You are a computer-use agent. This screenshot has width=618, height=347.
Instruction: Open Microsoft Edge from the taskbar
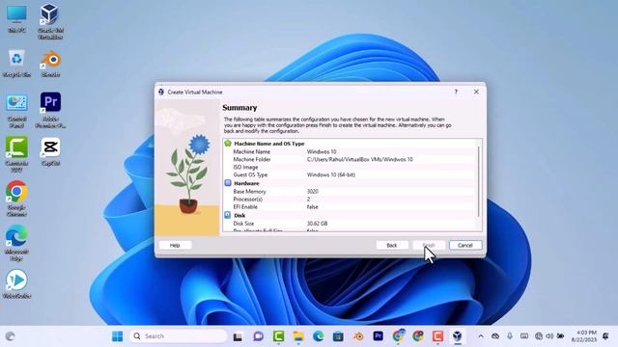pyautogui.click(x=318, y=336)
